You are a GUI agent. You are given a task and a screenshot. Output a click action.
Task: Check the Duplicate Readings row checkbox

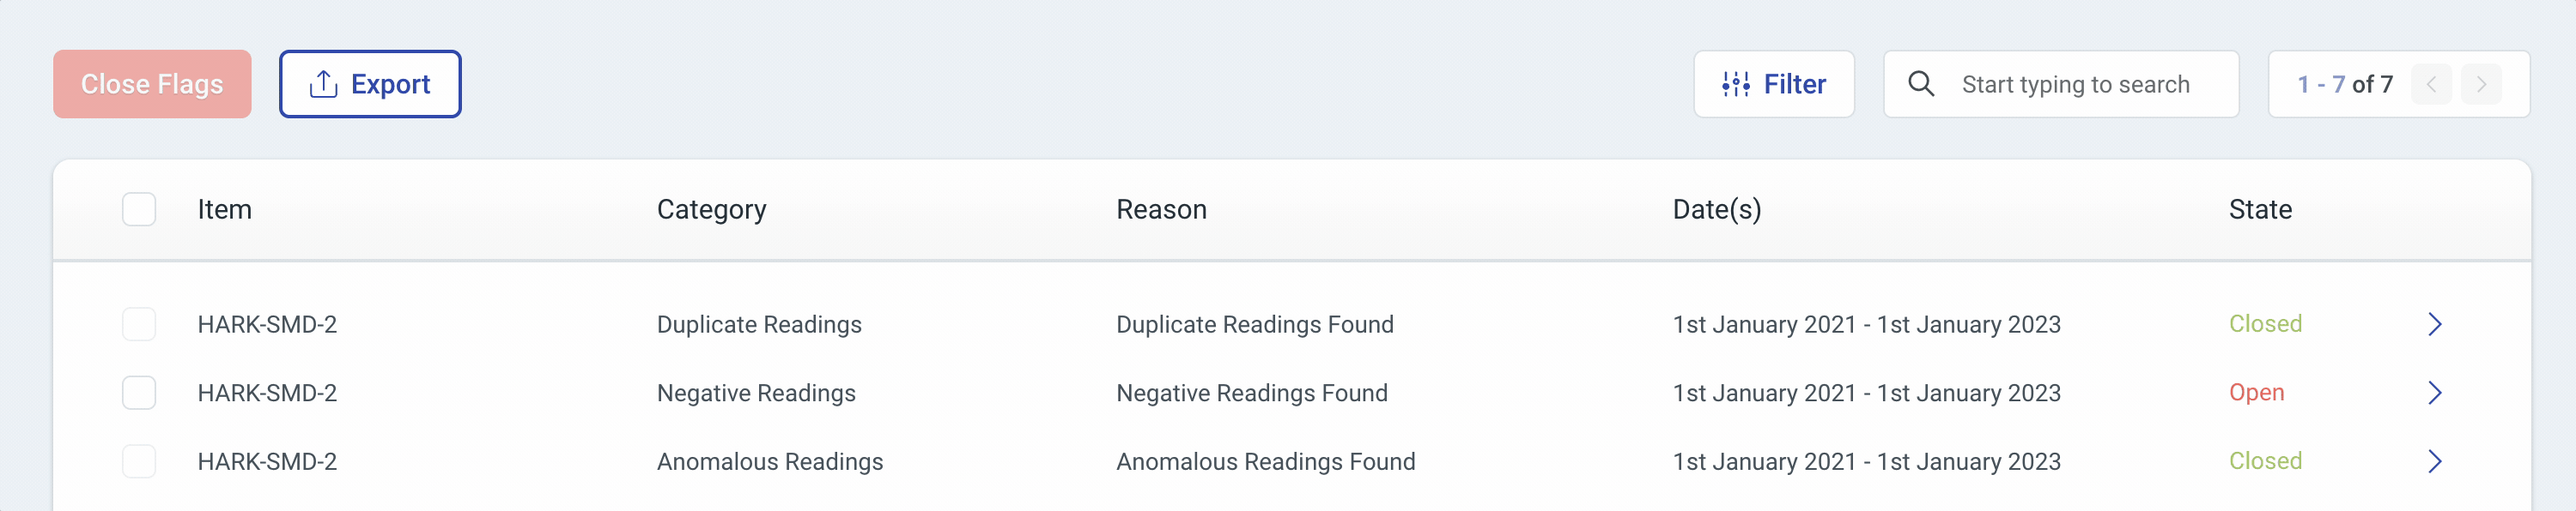point(139,324)
